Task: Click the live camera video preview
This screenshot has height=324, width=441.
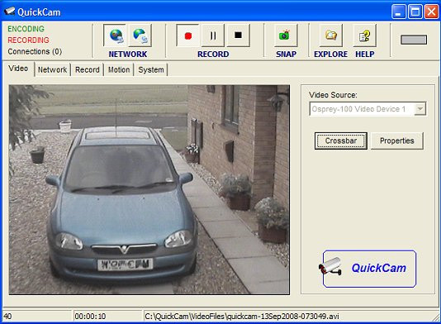Action: 149,190
